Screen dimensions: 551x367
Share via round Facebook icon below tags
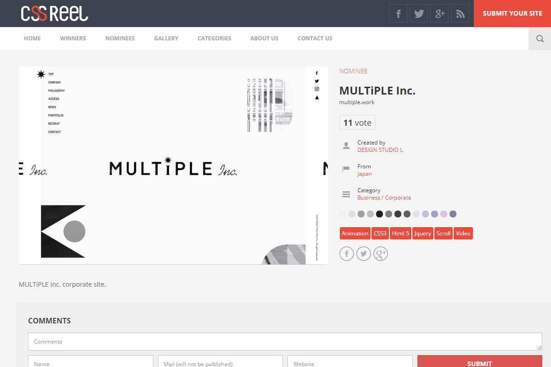pyautogui.click(x=347, y=254)
